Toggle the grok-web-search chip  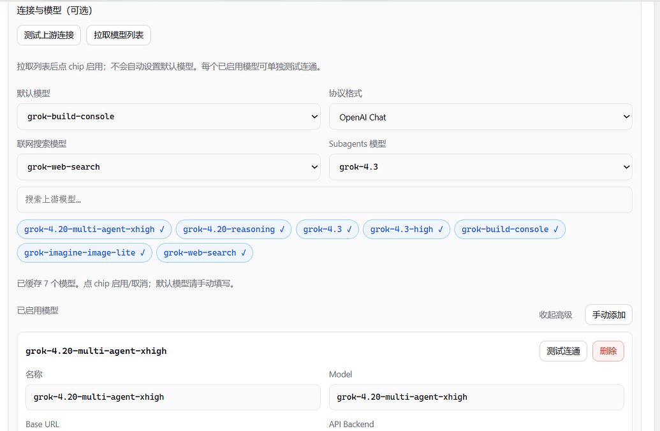[205, 253]
